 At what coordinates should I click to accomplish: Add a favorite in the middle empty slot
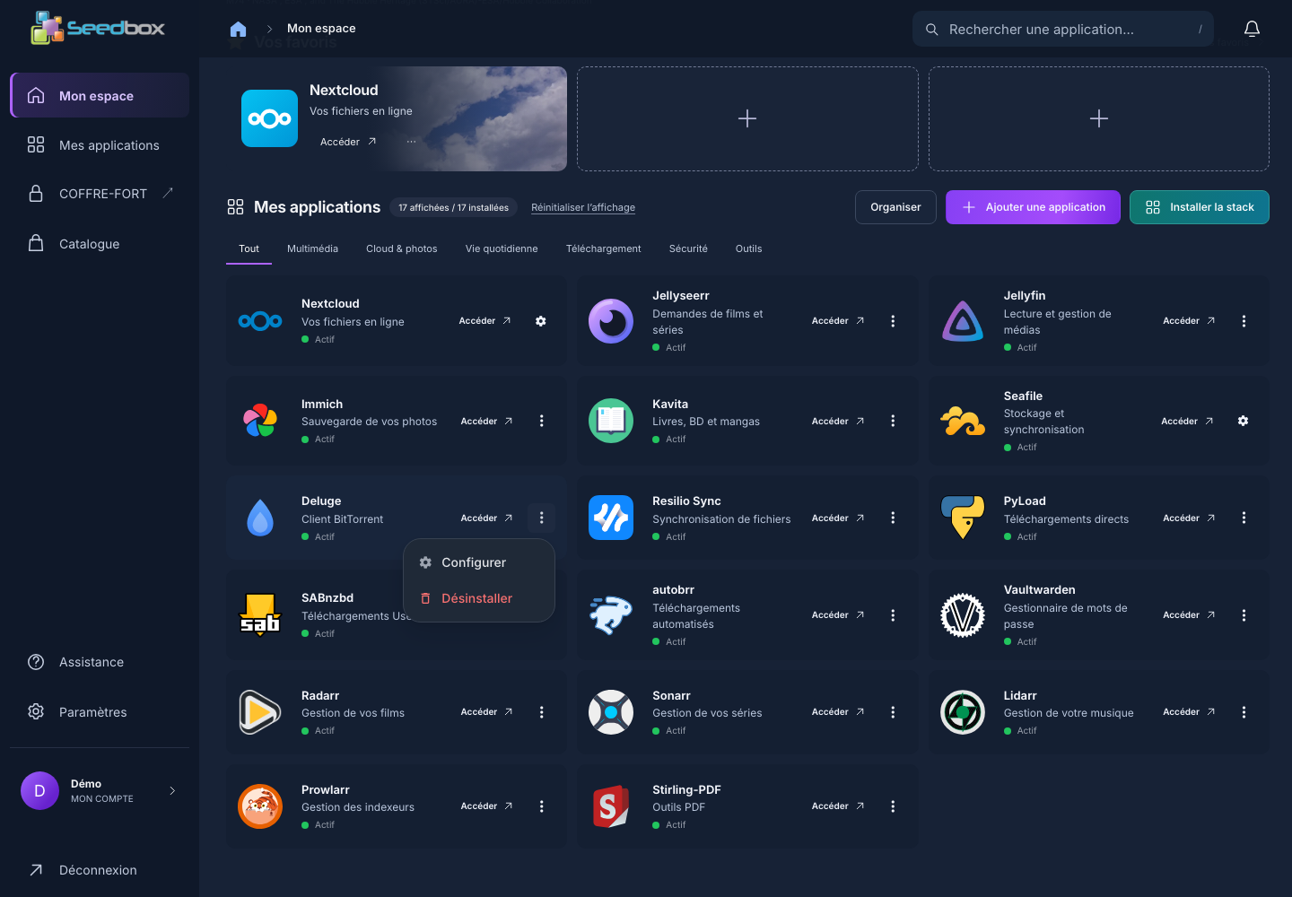pos(747,118)
